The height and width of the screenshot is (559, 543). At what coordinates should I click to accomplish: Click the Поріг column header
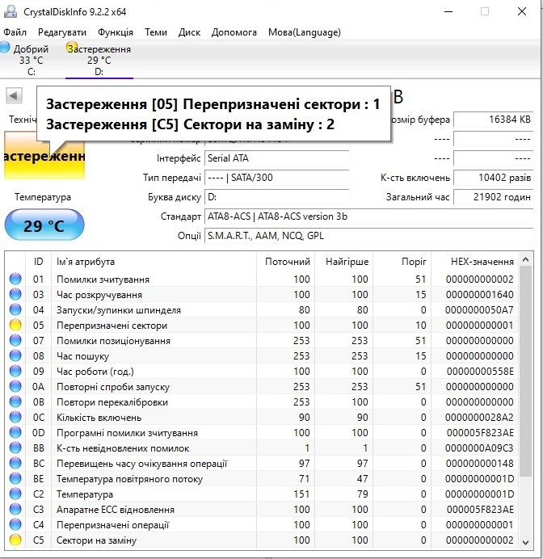[402, 262]
